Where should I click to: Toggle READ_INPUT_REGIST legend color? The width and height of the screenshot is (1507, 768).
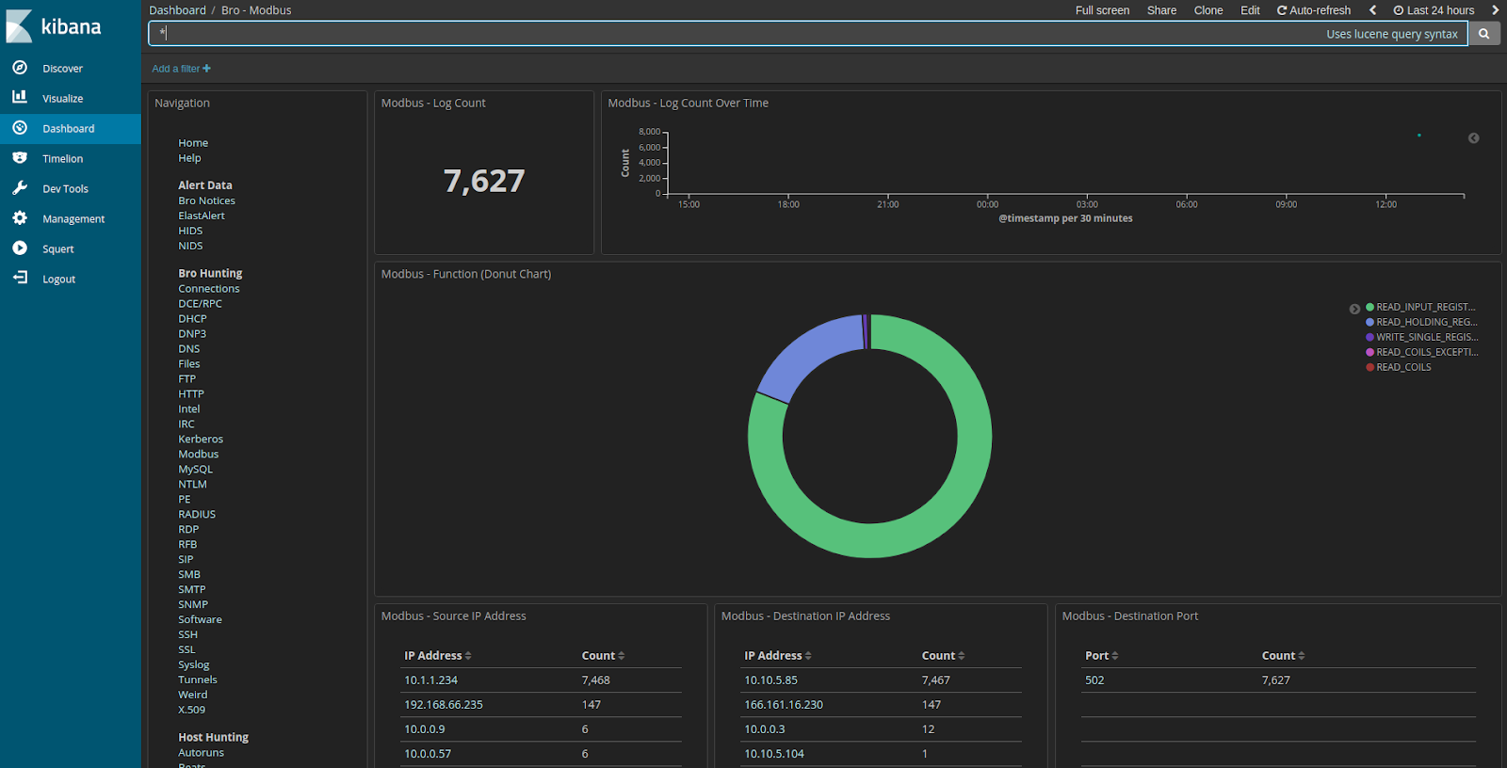pyautogui.click(x=1369, y=307)
